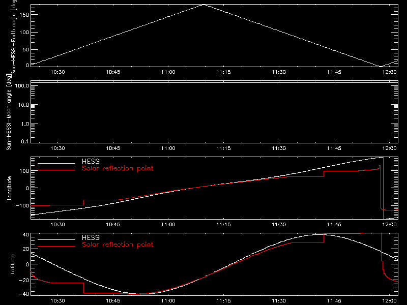Click the Longitude axis title
Image resolution: width=407 pixels, height=305 pixels.
coord(9,188)
